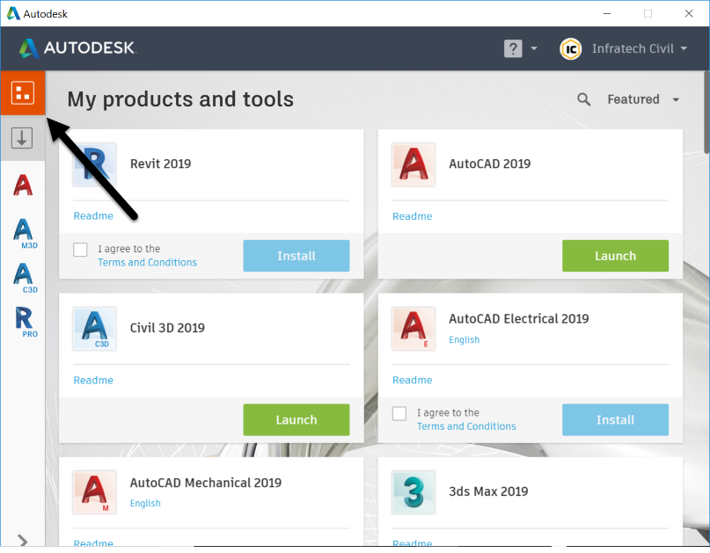
Task: Click the AutoCAD Electrical 2019 title text
Action: pos(518,318)
